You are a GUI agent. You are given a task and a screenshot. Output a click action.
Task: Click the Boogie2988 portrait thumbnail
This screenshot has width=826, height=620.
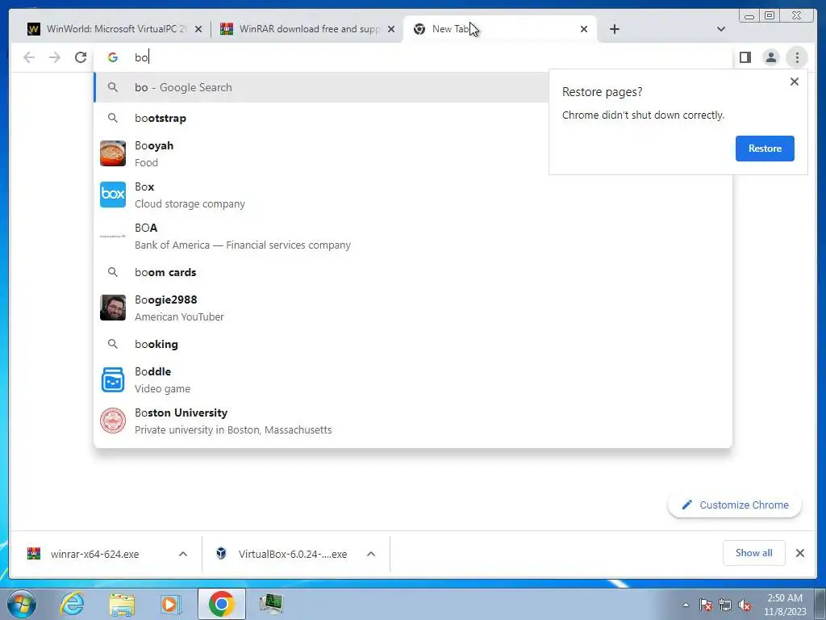pos(113,308)
